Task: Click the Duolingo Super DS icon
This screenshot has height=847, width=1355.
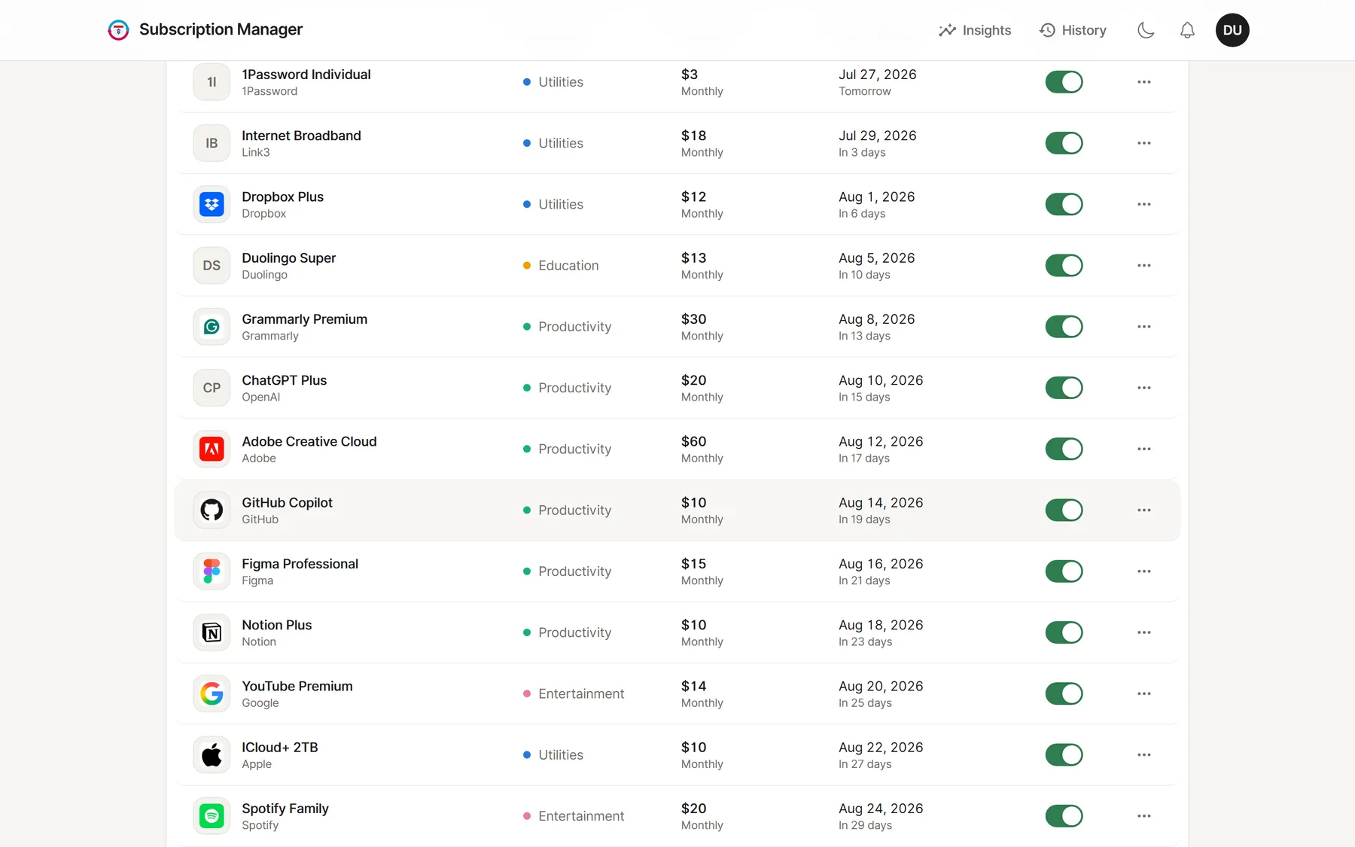Action: (212, 266)
